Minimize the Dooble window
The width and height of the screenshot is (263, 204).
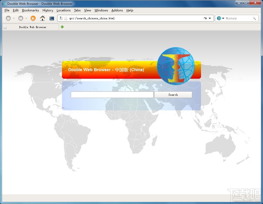coord(239,3)
